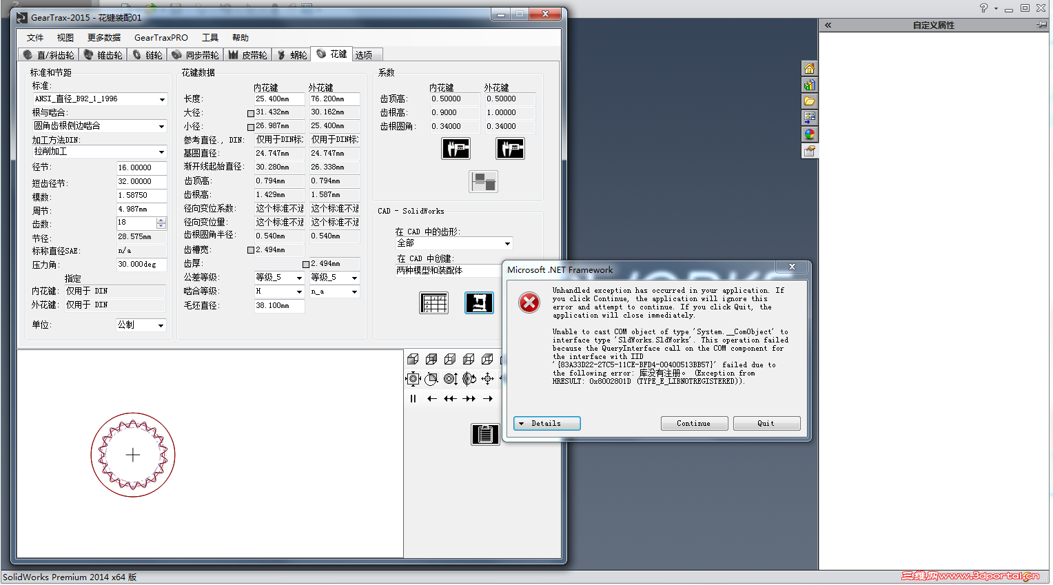Click the 径节 input field showing 16.00000
This screenshot has width=1053, height=585.
coord(141,168)
